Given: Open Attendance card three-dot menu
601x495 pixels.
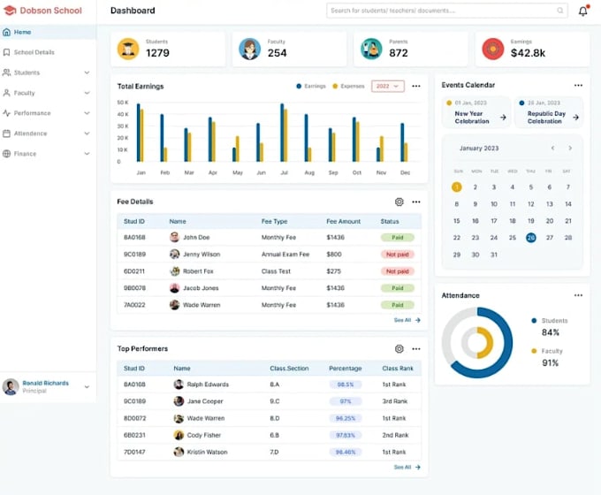Looking at the screenshot, I should (x=578, y=295).
